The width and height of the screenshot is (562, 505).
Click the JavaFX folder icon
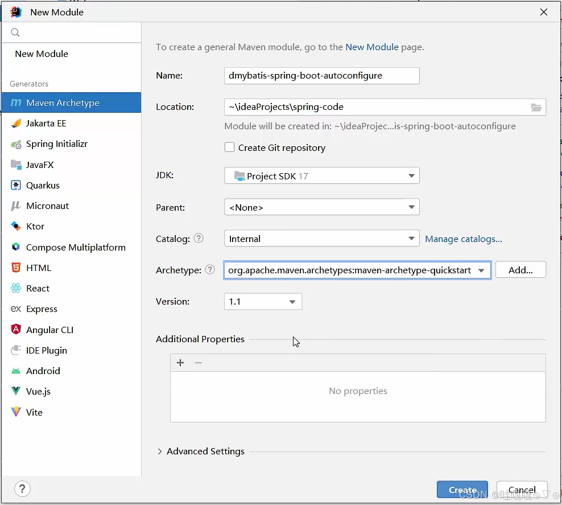(16, 165)
